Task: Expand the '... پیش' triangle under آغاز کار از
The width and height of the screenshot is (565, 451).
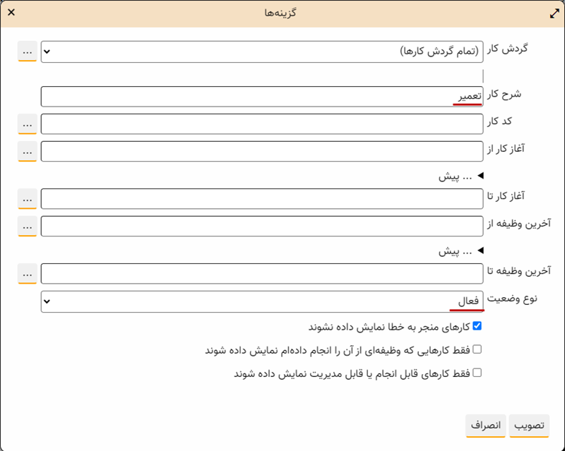Action: click(x=481, y=176)
